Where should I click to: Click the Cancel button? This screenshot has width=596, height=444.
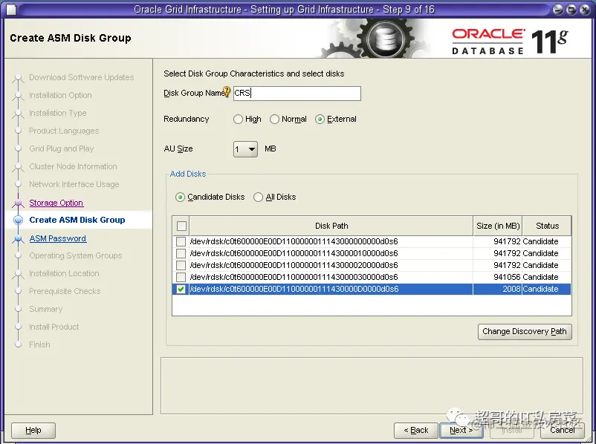pyautogui.click(x=563, y=431)
